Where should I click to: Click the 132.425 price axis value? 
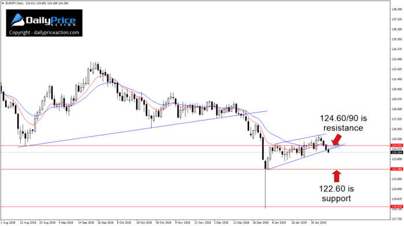(397, 69)
